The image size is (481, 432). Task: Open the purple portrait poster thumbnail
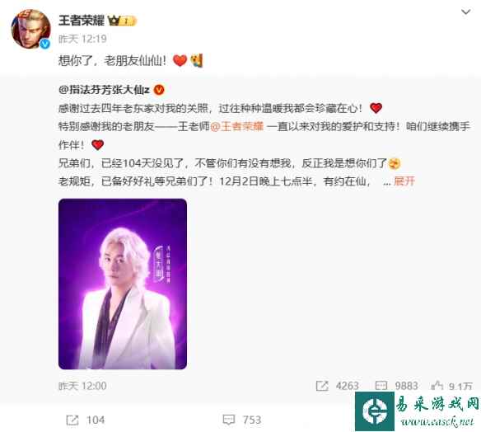pos(123,284)
